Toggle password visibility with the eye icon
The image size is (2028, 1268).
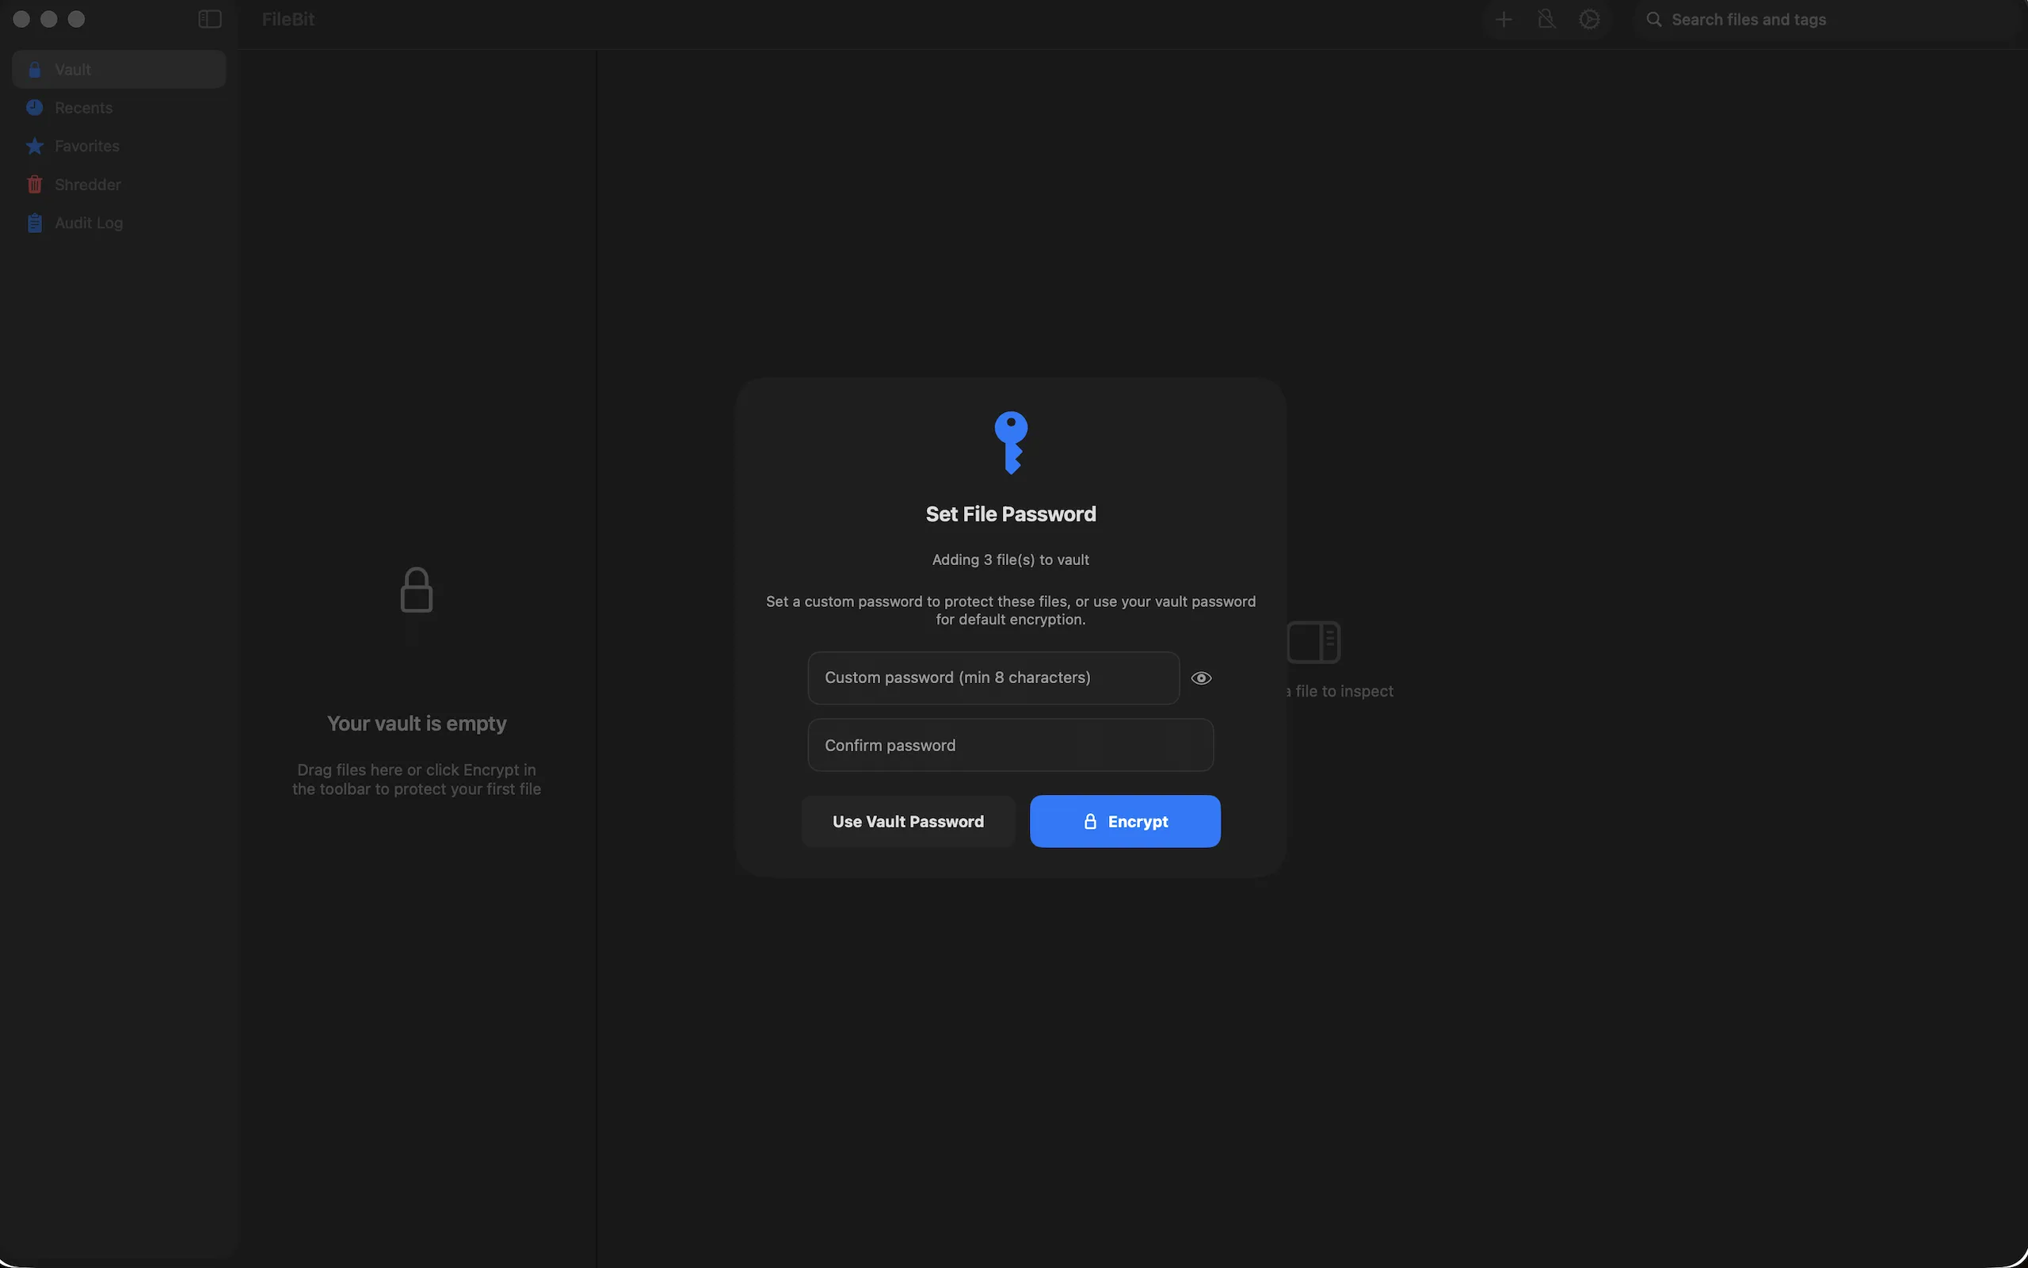point(1202,678)
